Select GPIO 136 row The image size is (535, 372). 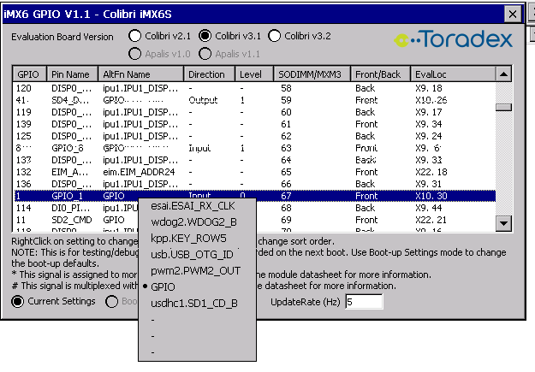coord(254,184)
